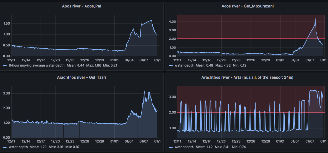
Task: Hide water depth series in Arta panel legend
Action: point(184,147)
